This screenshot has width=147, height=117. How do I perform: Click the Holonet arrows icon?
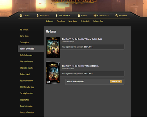(x=38, y=16)
